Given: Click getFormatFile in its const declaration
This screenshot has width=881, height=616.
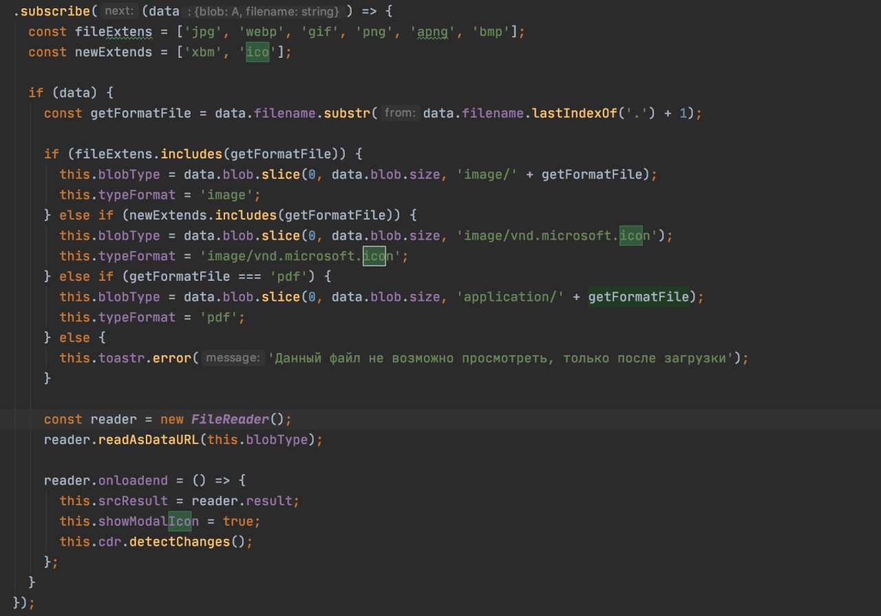Looking at the screenshot, I should [x=141, y=114].
